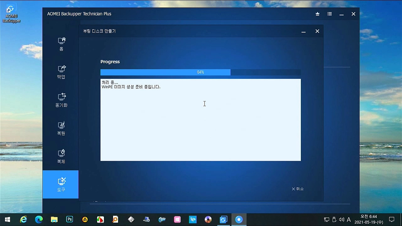Switch to AOMEI Backupper taskbar icon
The height and width of the screenshot is (226, 402).
pyautogui.click(x=224, y=219)
